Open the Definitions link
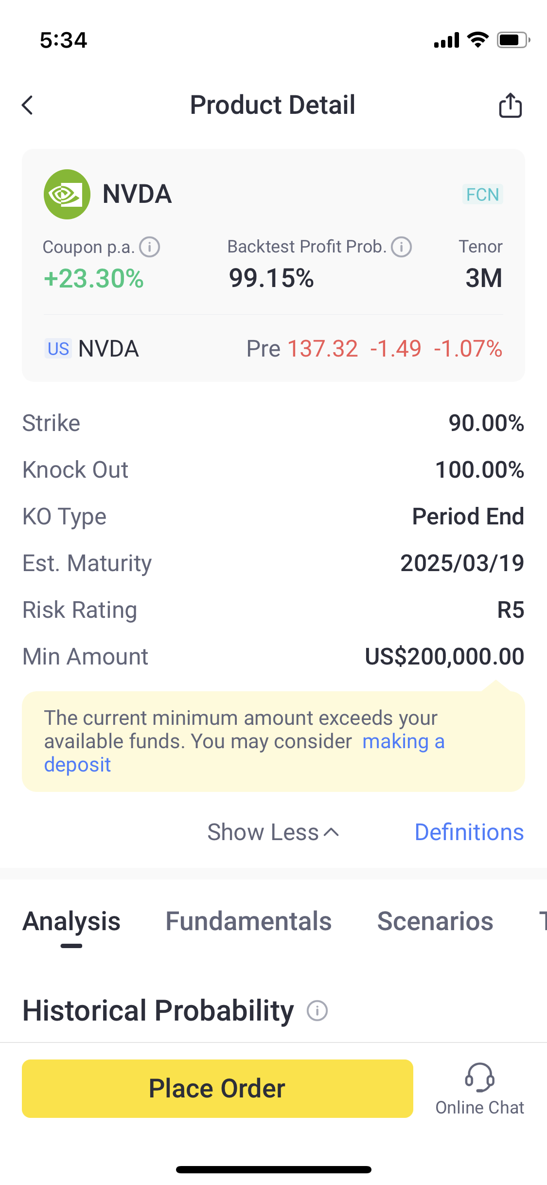This screenshot has height=1185, width=547. [x=469, y=832]
